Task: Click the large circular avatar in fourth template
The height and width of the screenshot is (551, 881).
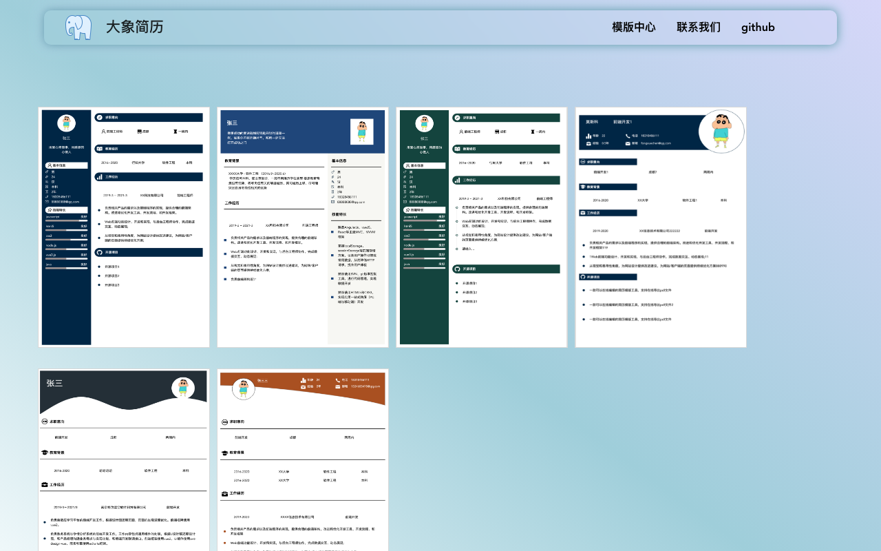Action: pyautogui.click(x=721, y=131)
